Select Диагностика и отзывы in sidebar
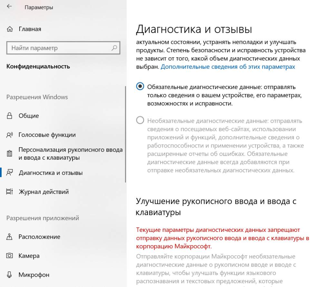 click(51, 173)
